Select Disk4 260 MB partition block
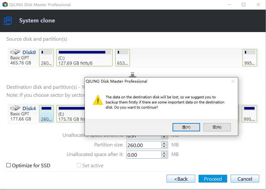 click(46, 114)
